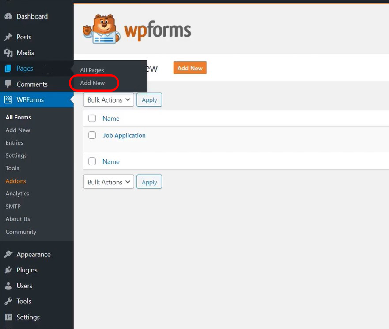The width and height of the screenshot is (389, 329).
Task: Tick the select-all checkbox in table header
Action: pos(92,118)
